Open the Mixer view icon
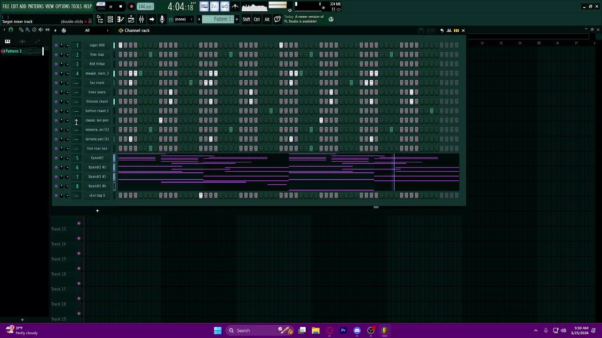Image resolution: width=602 pixels, height=338 pixels. pos(141,19)
